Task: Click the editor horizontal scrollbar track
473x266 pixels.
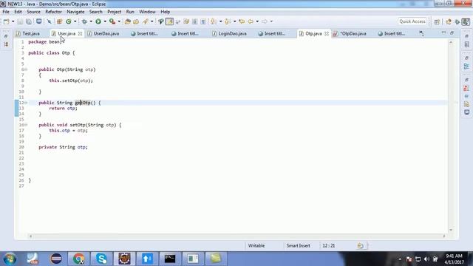Action: (237, 236)
